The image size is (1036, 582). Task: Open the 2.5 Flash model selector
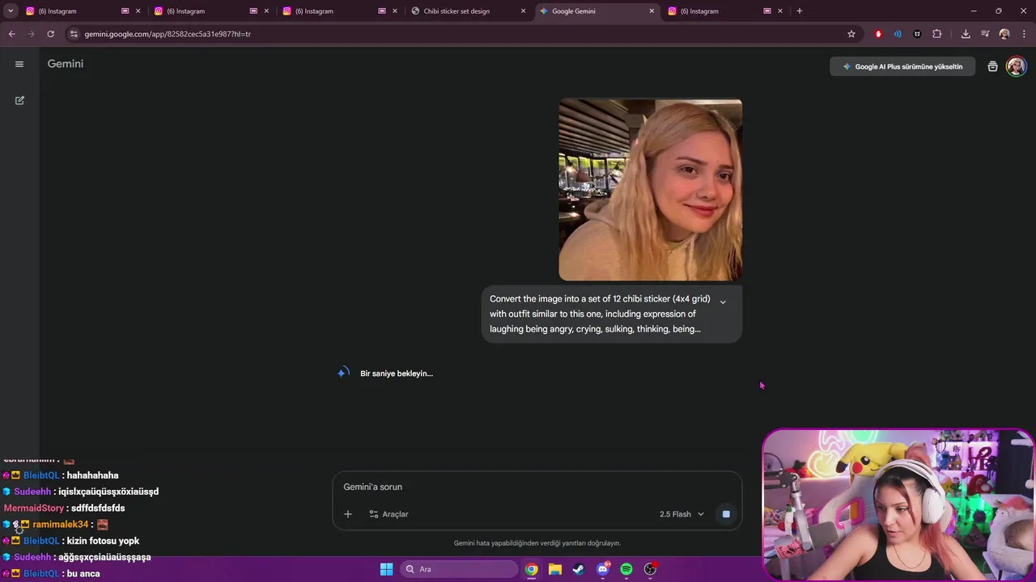point(681,514)
